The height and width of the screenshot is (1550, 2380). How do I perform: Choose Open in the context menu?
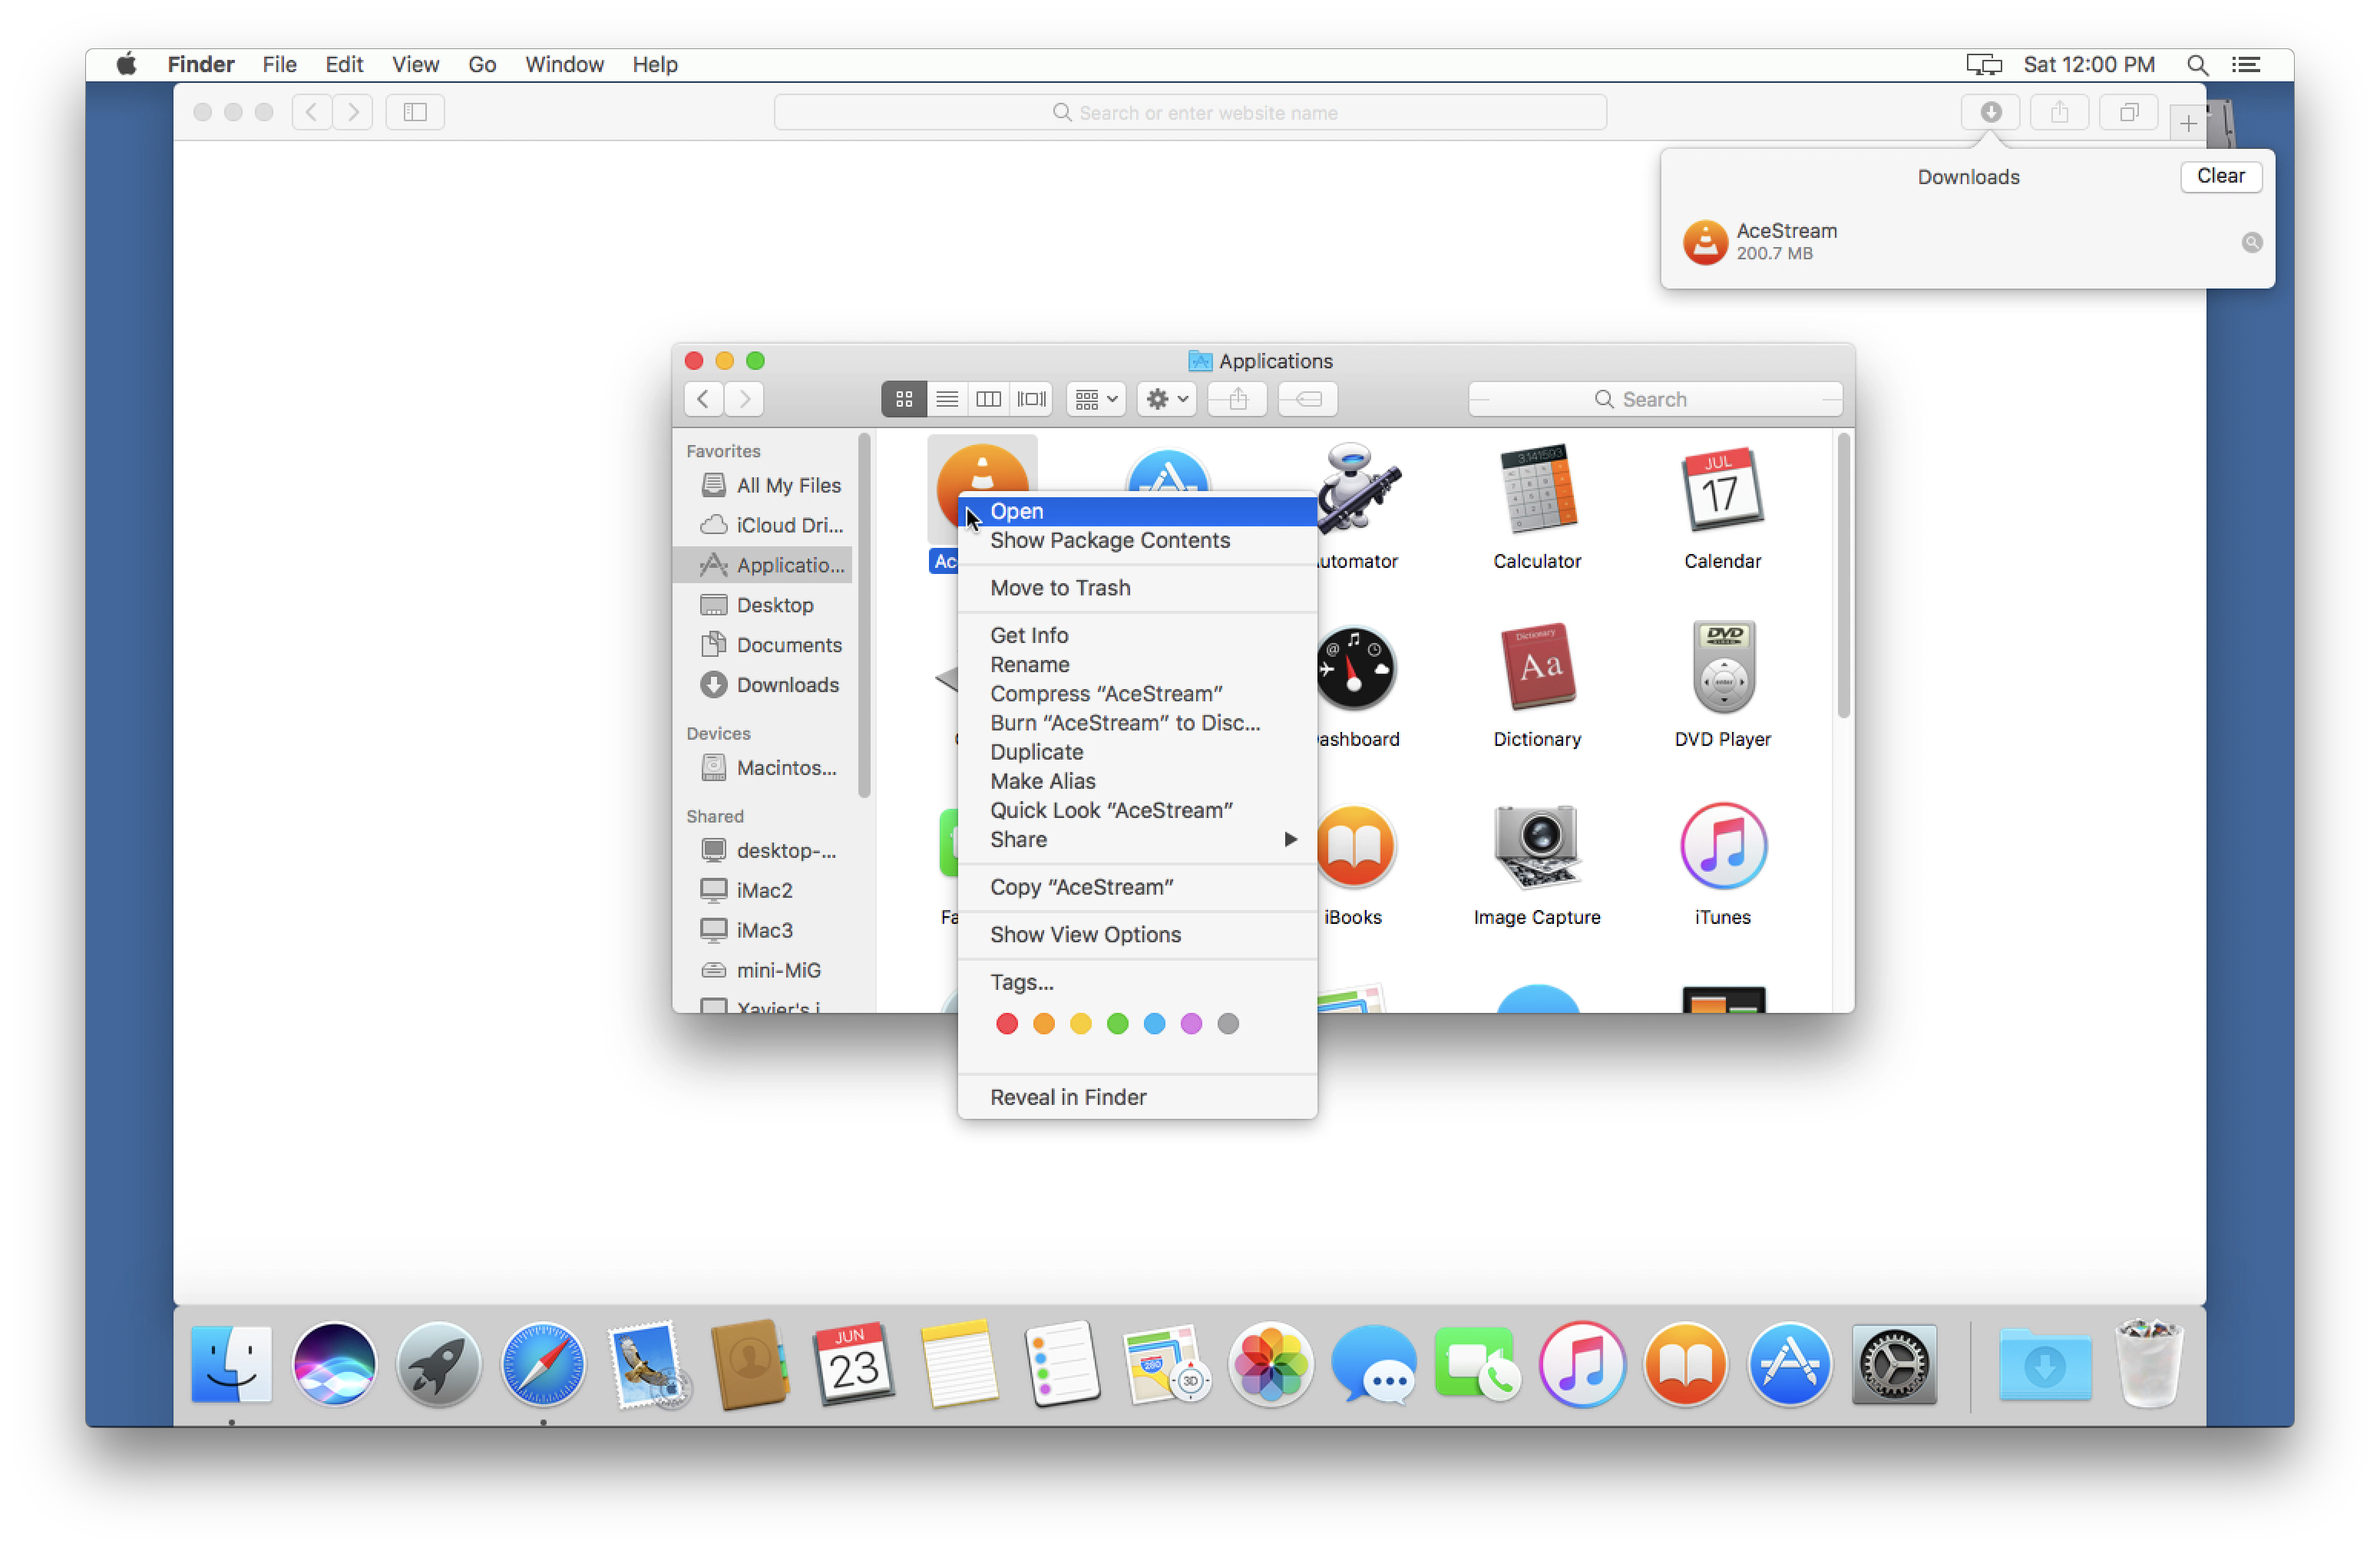(1137, 511)
